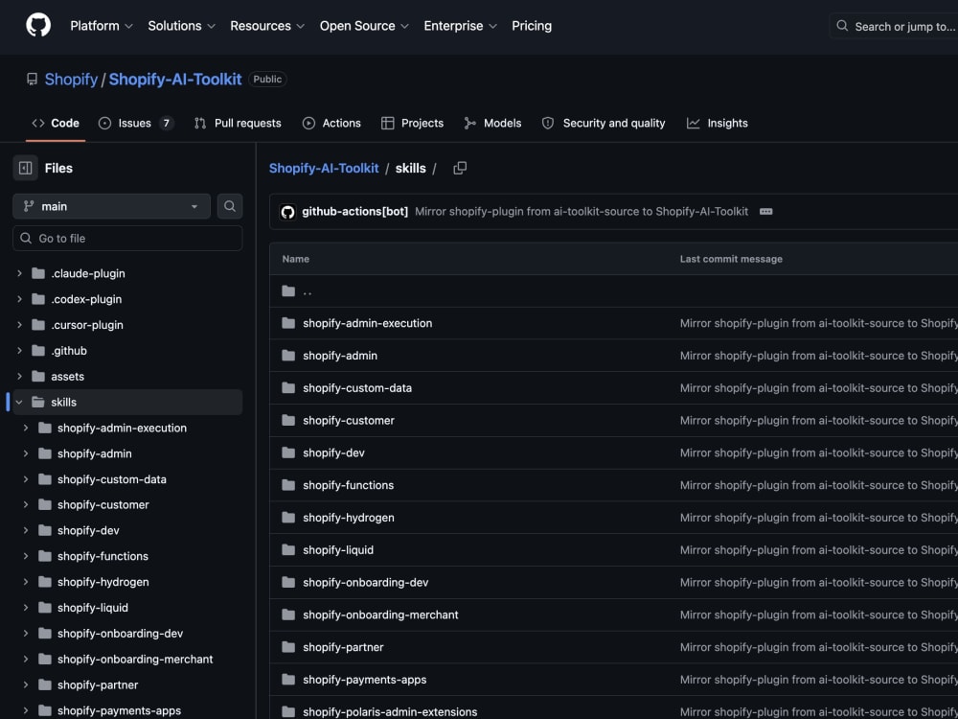Screen dimensions: 958x719
Task: Open commit message on shopify-admin row
Action: (819, 356)
